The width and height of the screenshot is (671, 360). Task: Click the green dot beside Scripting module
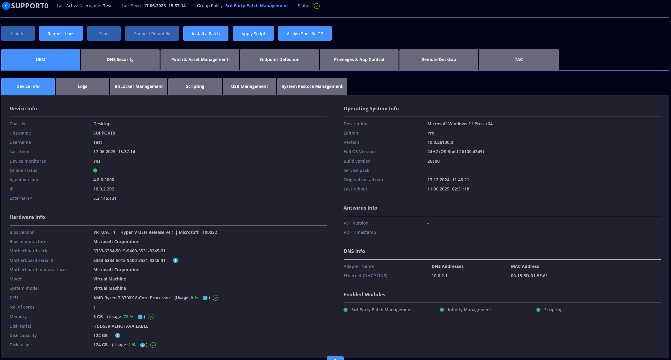click(x=538, y=310)
